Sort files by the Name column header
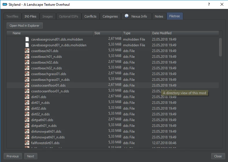 point(50,33)
